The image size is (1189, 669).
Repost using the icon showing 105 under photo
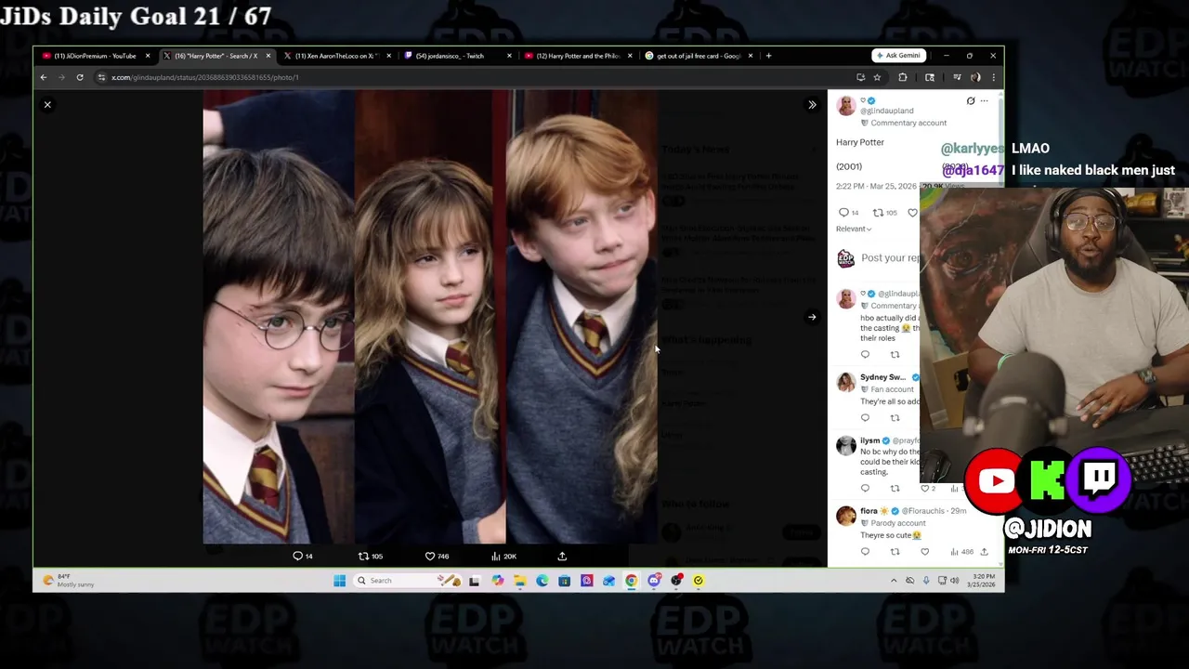tap(363, 556)
